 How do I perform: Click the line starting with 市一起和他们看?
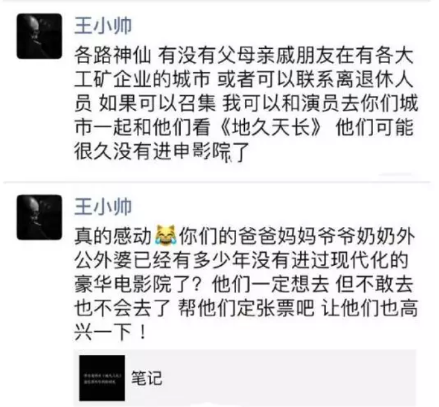coord(244,128)
